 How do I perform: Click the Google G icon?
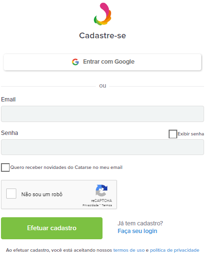(75, 62)
